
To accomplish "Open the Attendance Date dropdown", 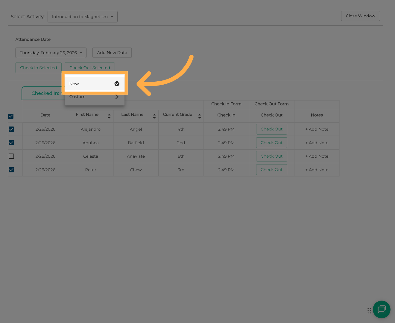I will point(51,53).
